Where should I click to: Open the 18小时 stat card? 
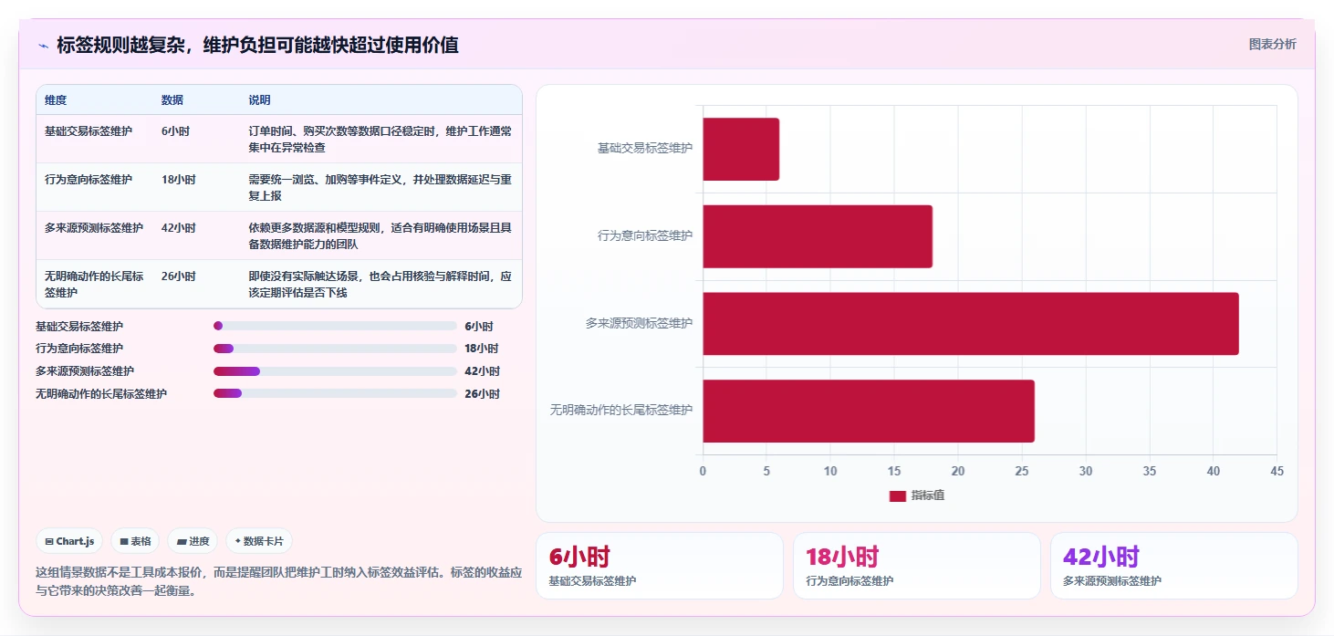click(917, 566)
